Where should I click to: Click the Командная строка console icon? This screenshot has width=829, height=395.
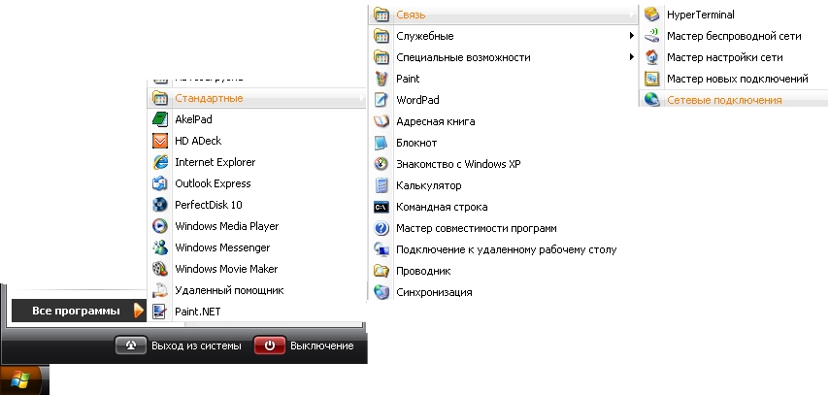pyautogui.click(x=381, y=207)
